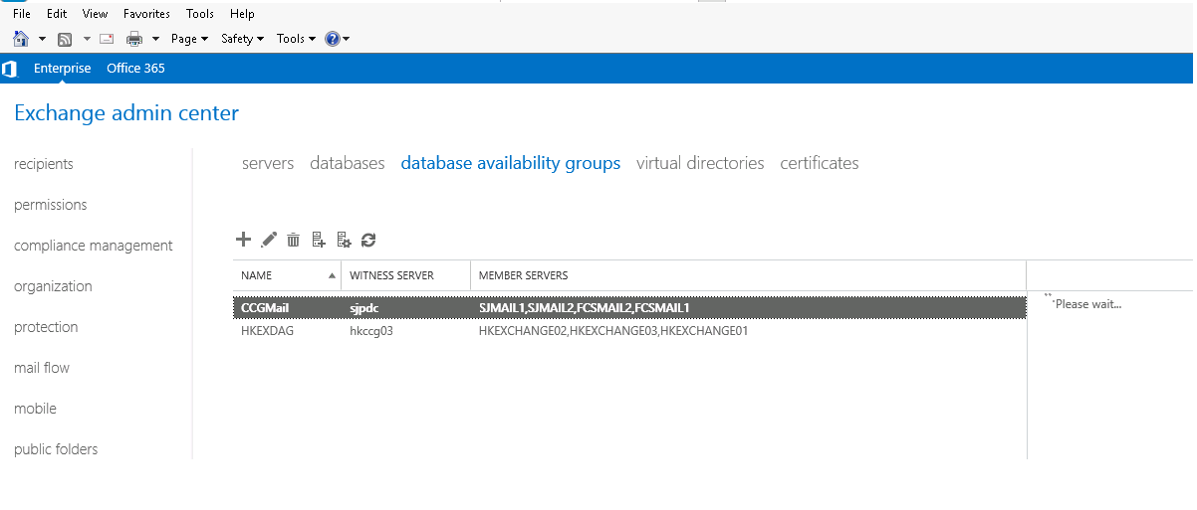Click the RSS feeds icon
The image size is (1197, 510).
(x=65, y=39)
